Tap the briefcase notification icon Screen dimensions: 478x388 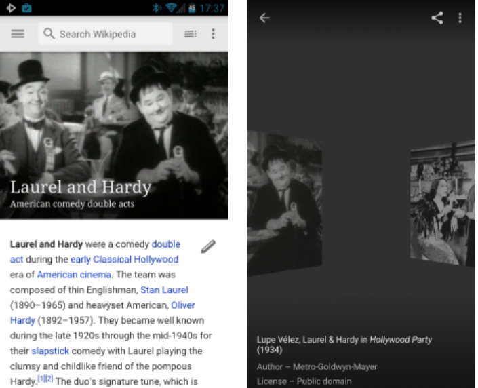[x=26, y=7]
